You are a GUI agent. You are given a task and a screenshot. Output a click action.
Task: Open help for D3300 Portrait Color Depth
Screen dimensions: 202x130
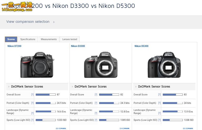coord(96,103)
